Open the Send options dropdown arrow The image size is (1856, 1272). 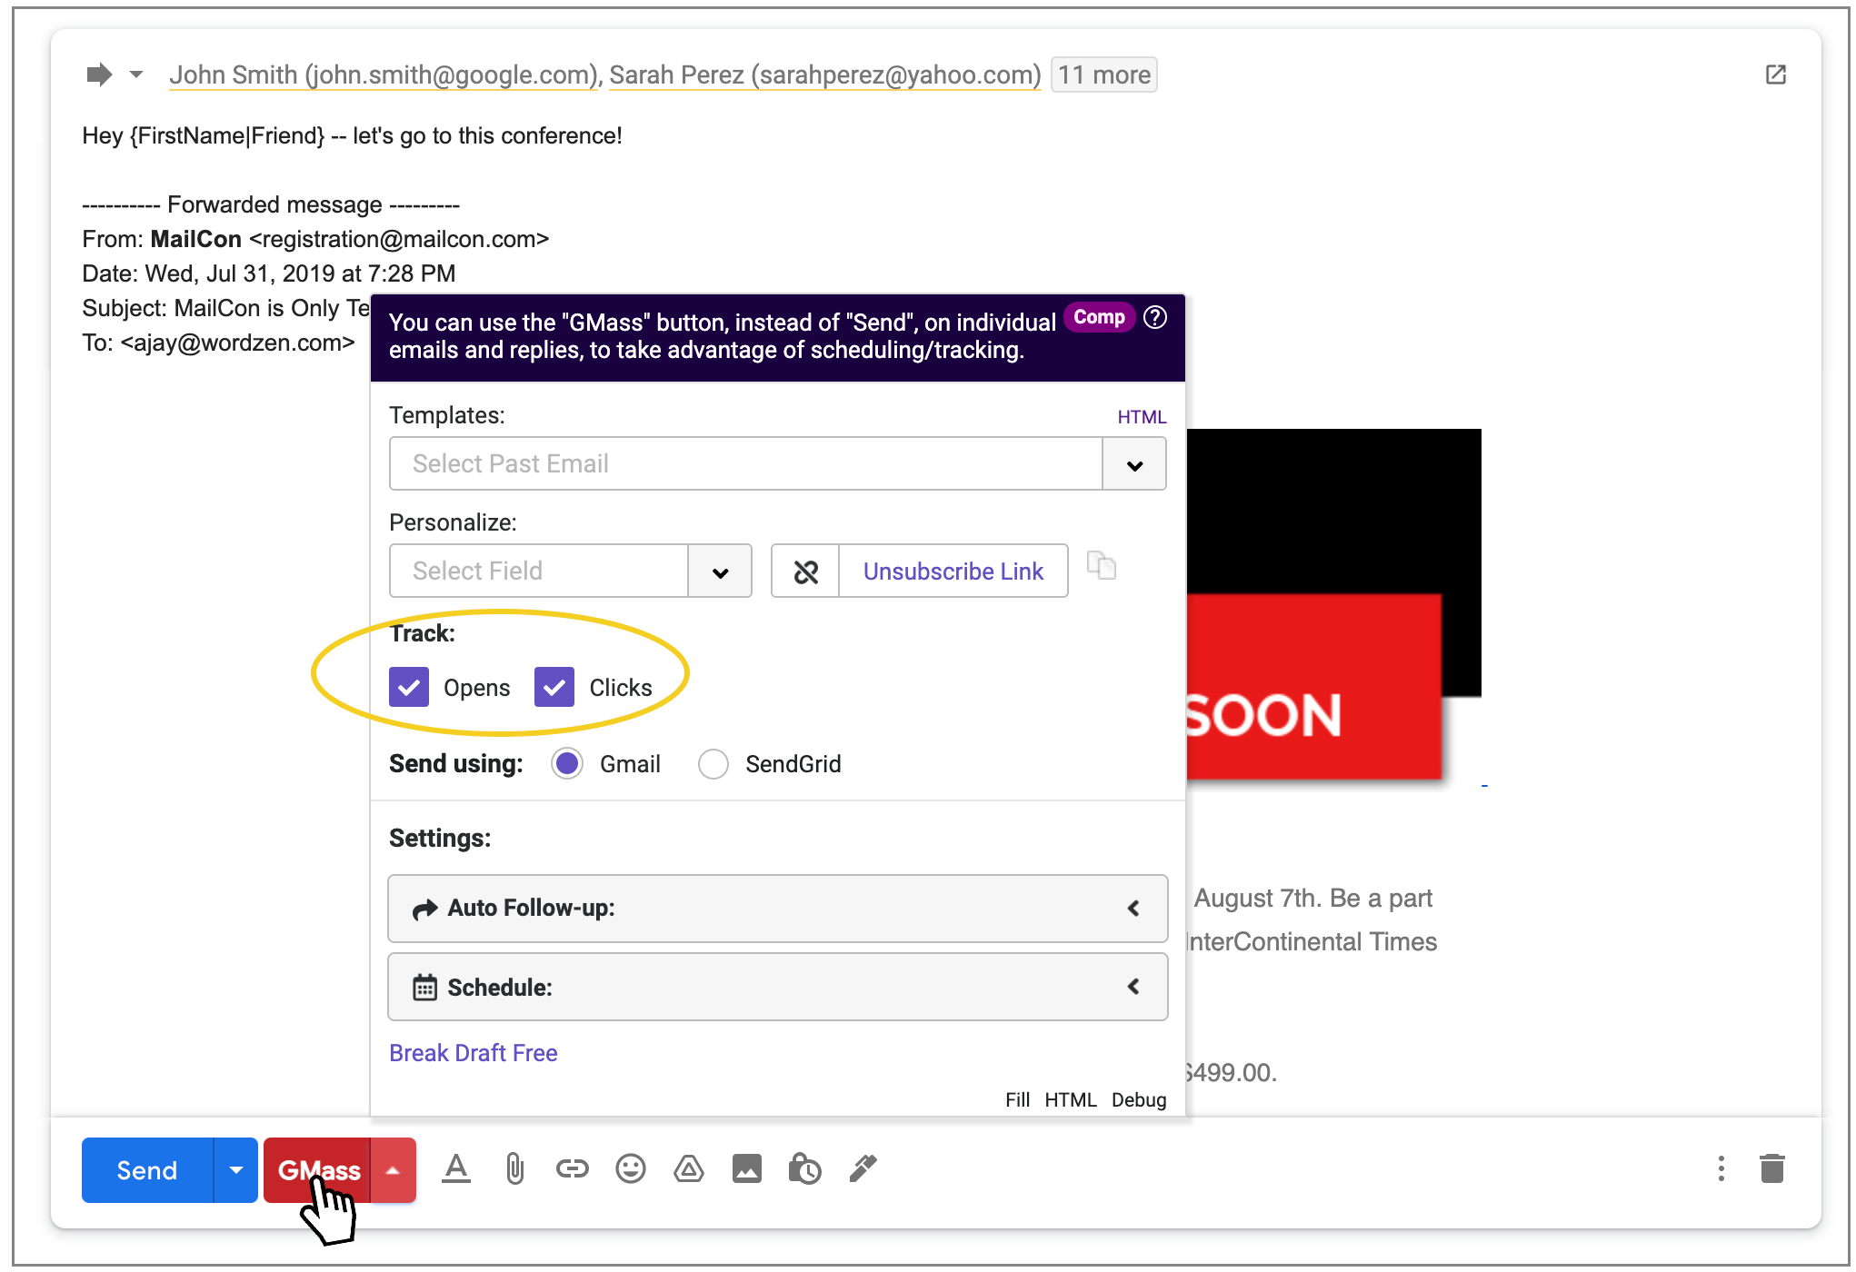tap(236, 1170)
